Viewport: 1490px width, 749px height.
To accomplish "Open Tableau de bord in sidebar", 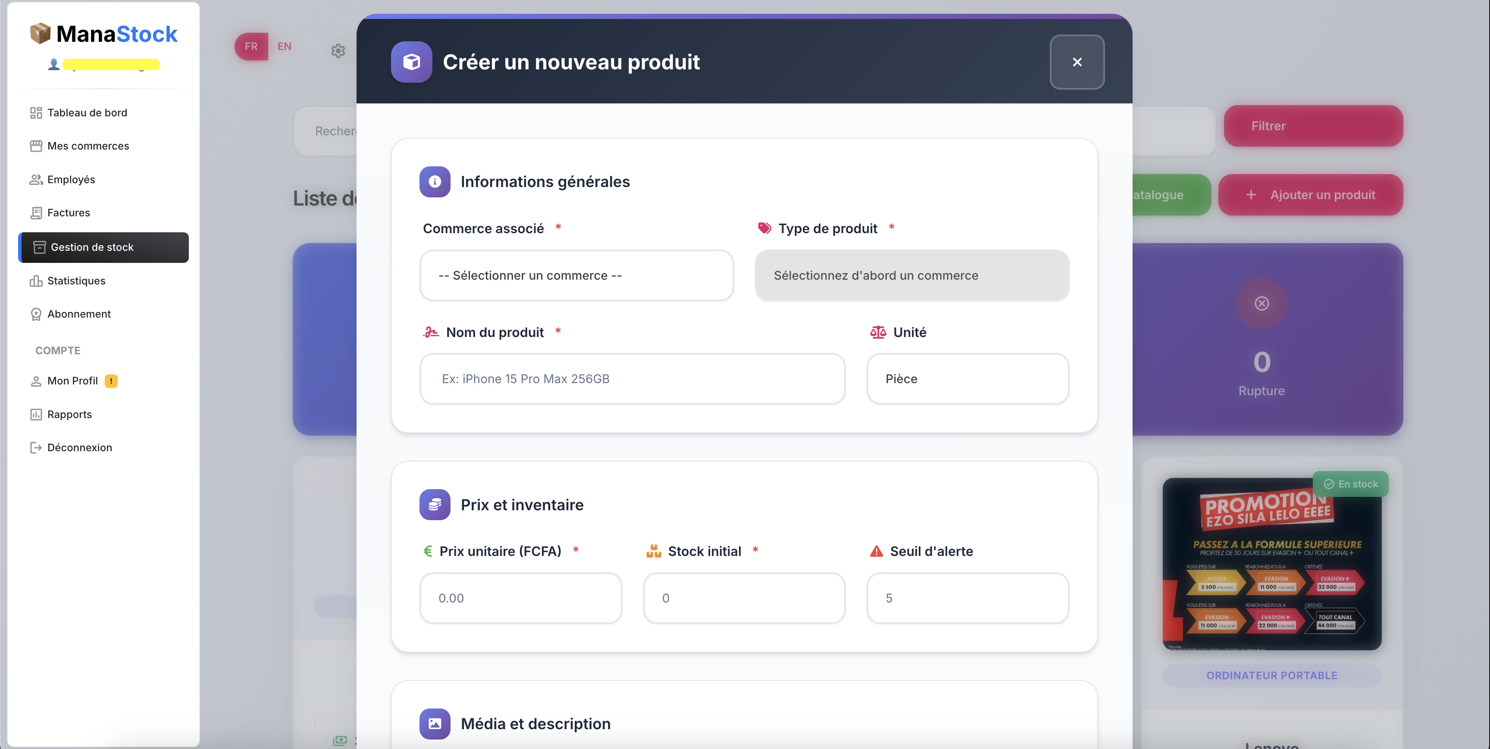I will click(x=103, y=113).
